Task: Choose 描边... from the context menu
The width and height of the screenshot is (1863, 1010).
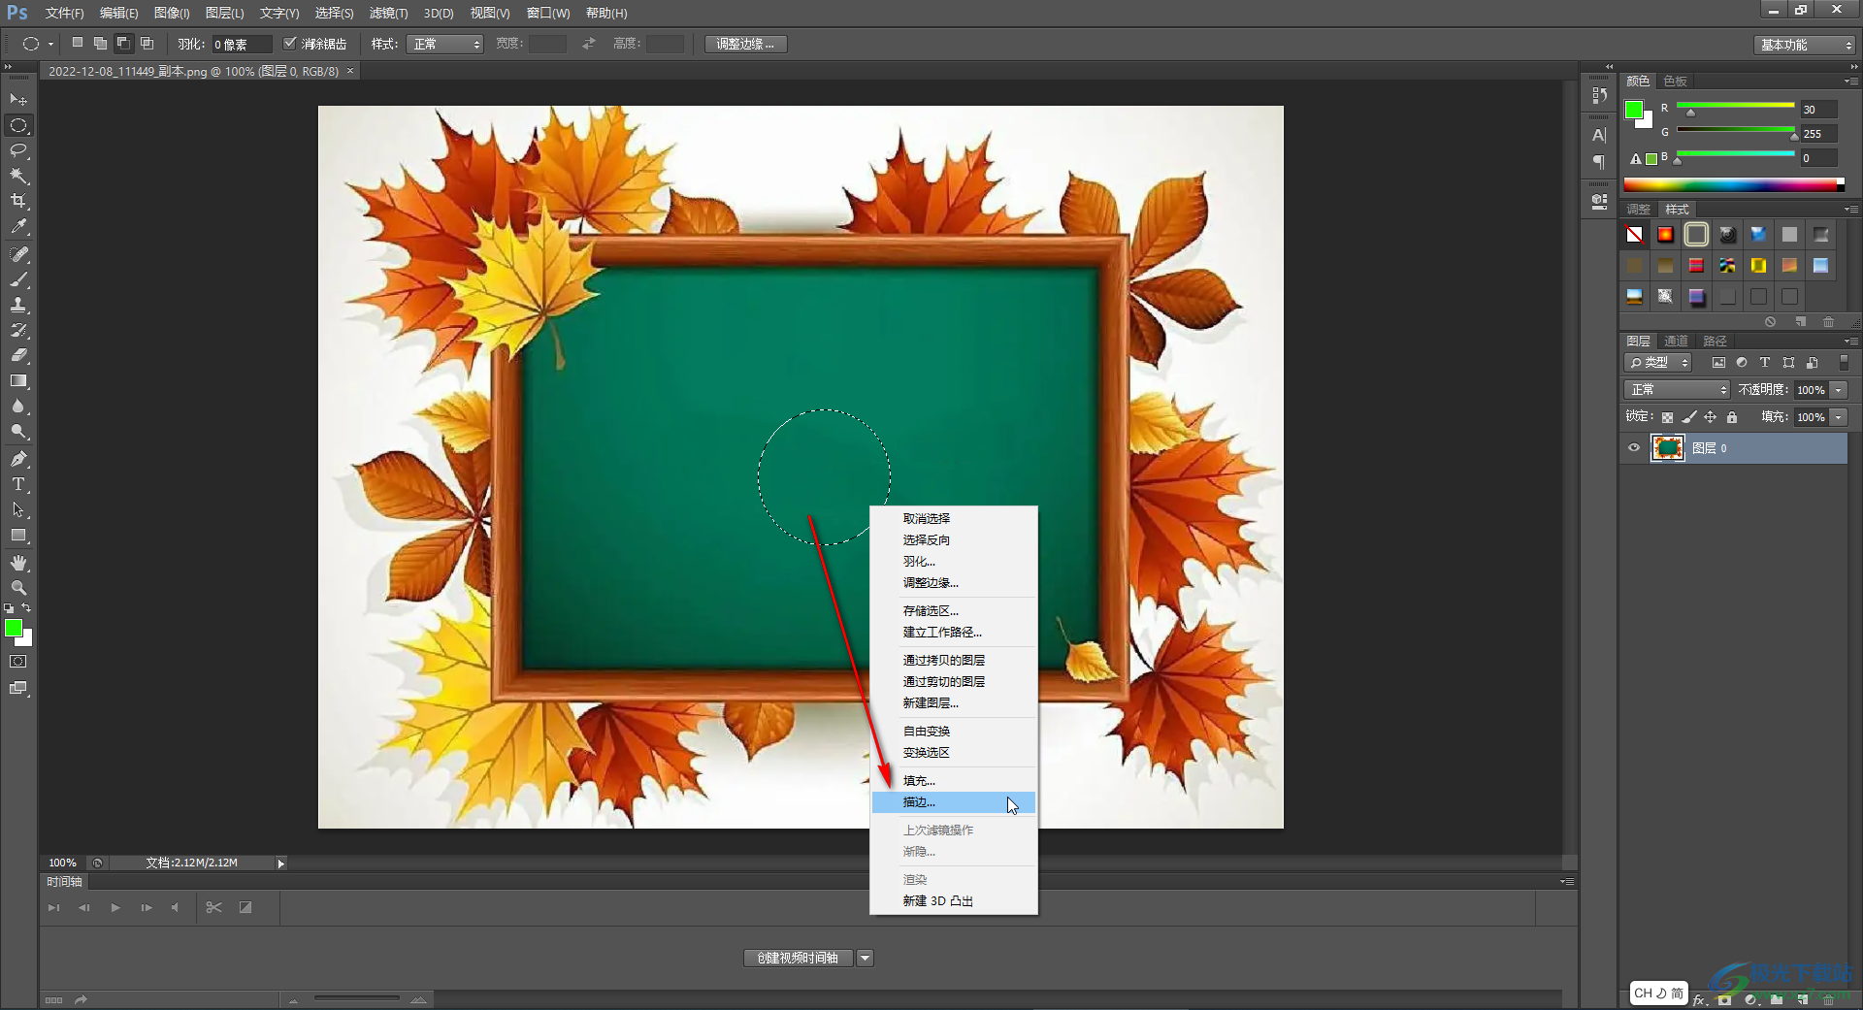Action: [x=920, y=802]
